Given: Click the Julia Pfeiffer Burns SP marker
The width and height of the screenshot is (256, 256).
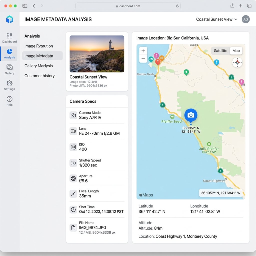Looking at the screenshot, I should click(x=209, y=144).
